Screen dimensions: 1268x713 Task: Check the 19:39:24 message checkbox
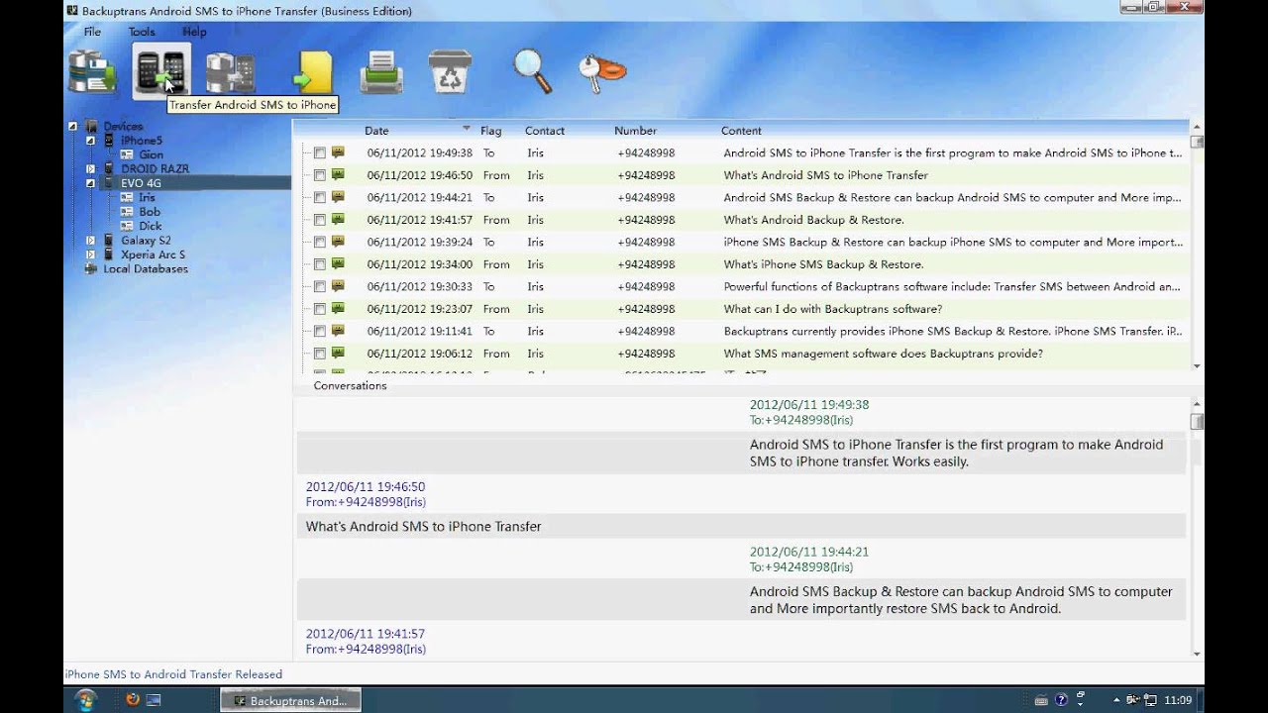point(320,243)
